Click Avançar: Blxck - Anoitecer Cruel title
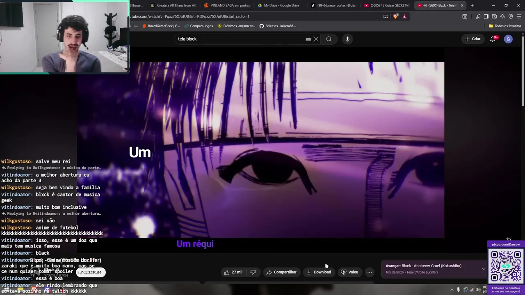Screen dimensions: 525x295 tap(423, 266)
